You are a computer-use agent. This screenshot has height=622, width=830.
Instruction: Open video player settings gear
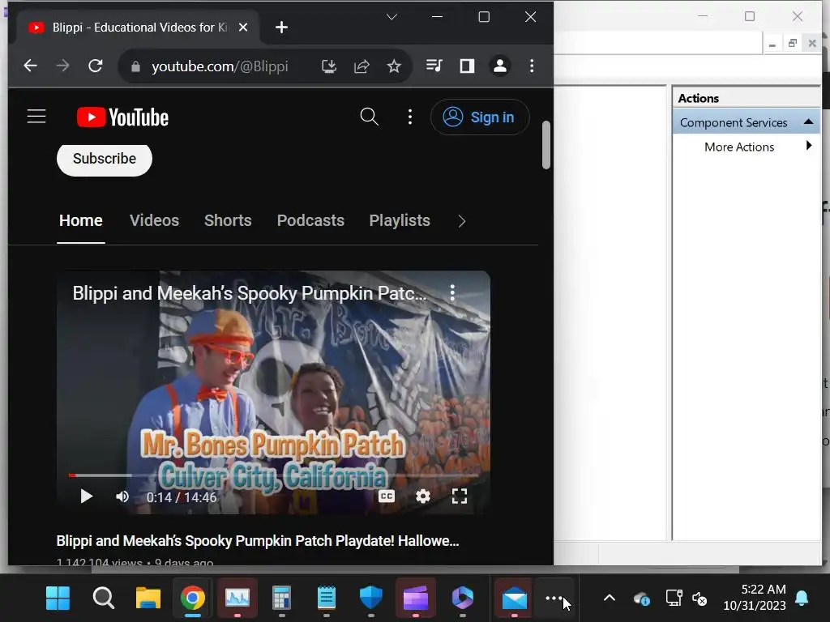click(423, 496)
